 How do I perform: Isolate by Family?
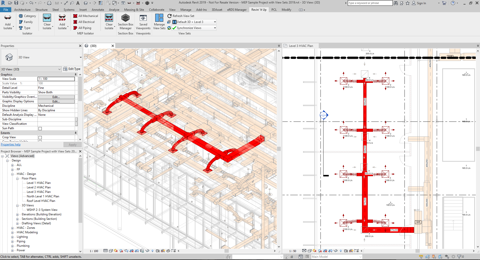point(26,22)
